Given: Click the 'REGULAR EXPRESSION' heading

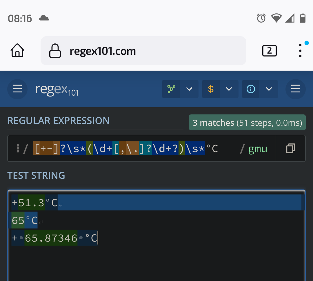Looking at the screenshot, I should click(59, 121).
